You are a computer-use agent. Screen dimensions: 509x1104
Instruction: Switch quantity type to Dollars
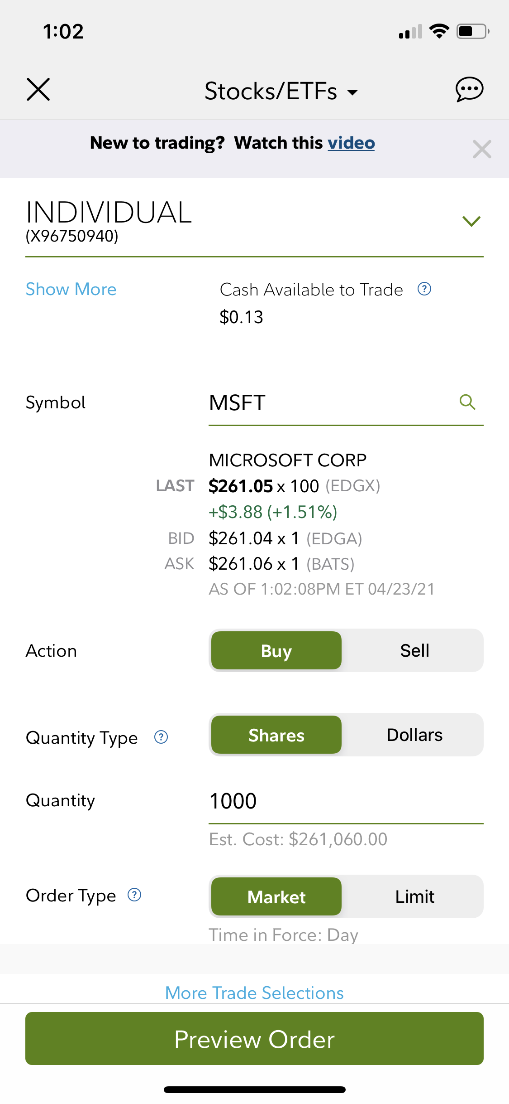pyautogui.click(x=414, y=735)
